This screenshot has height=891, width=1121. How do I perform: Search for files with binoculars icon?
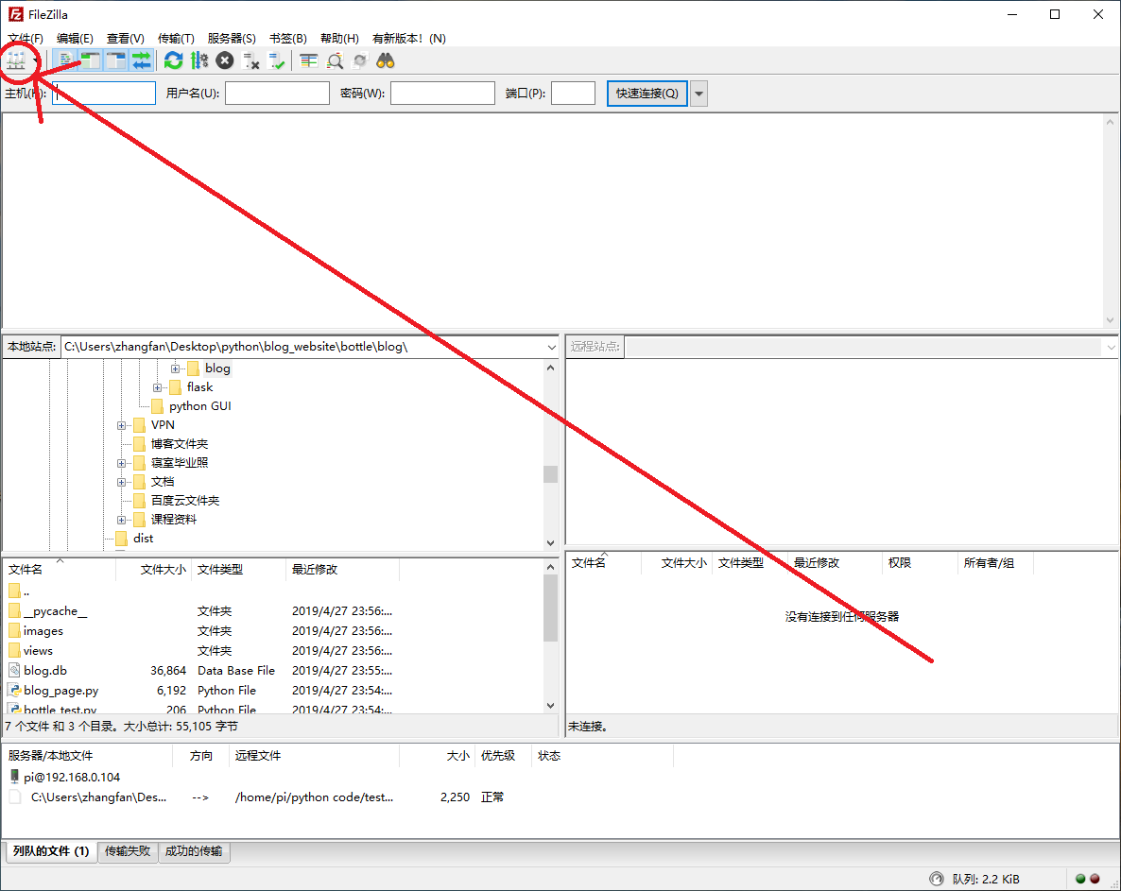coord(386,61)
